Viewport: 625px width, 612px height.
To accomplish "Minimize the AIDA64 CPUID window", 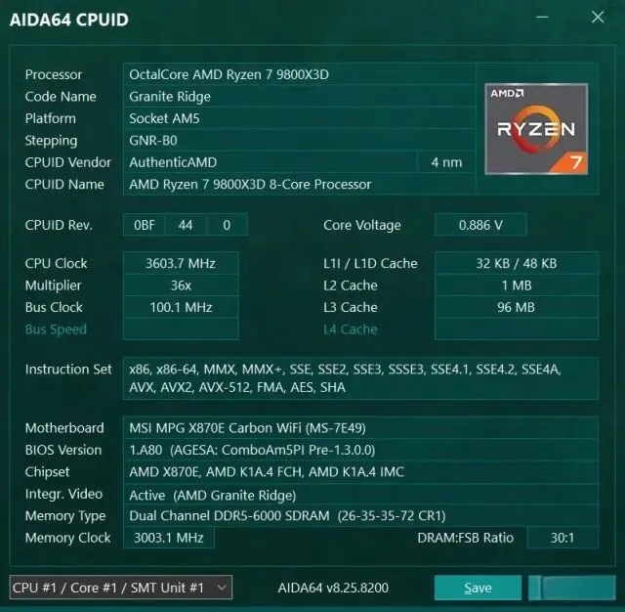I will [x=542, y=18].
